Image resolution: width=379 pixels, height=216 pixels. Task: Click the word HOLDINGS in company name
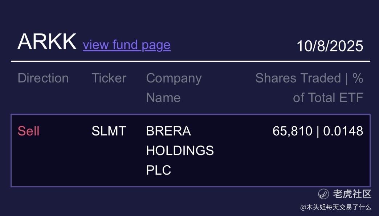pos(180,150)
